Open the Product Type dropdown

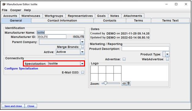167,54
